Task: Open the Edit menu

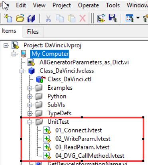Action: click(x=21, y=5)
